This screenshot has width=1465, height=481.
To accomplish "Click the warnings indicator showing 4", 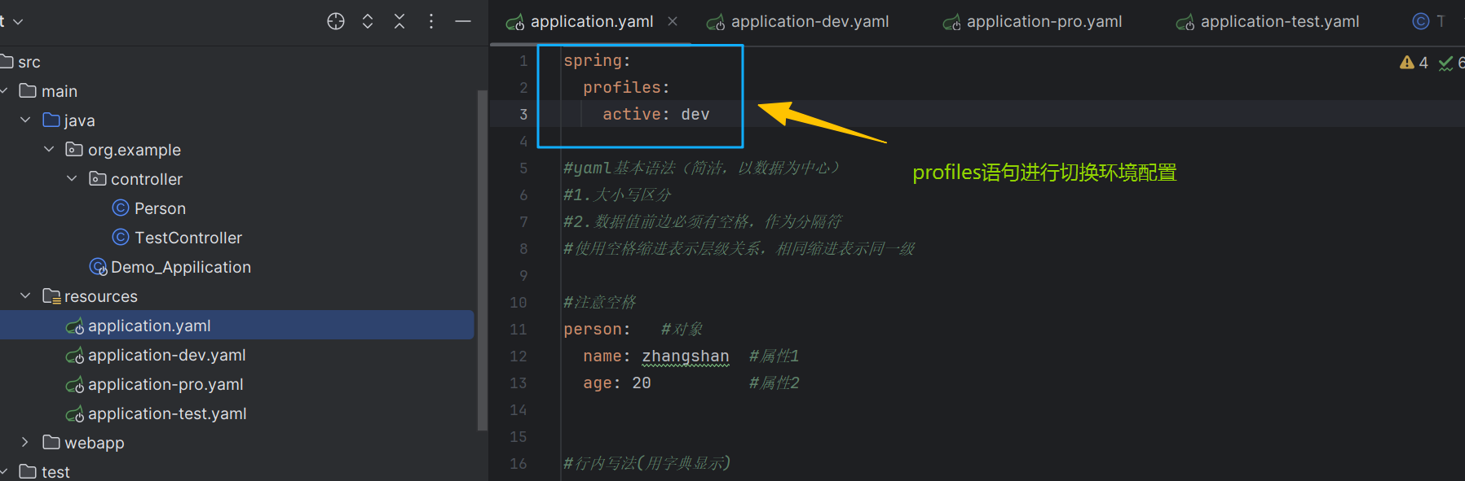I will point(1414,63).
